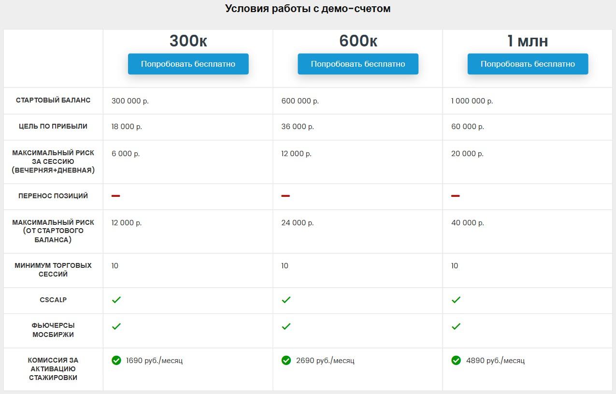Click the 'Стартовый баланс' row label
The height and width of the screenshot is (394, 616).
[x=53, y=100]
